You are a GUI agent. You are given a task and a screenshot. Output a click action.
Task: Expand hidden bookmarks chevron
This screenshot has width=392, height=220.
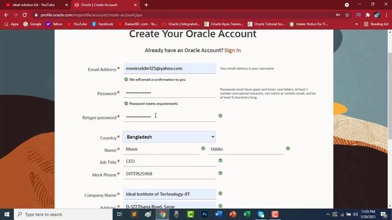tap(356, 24)
